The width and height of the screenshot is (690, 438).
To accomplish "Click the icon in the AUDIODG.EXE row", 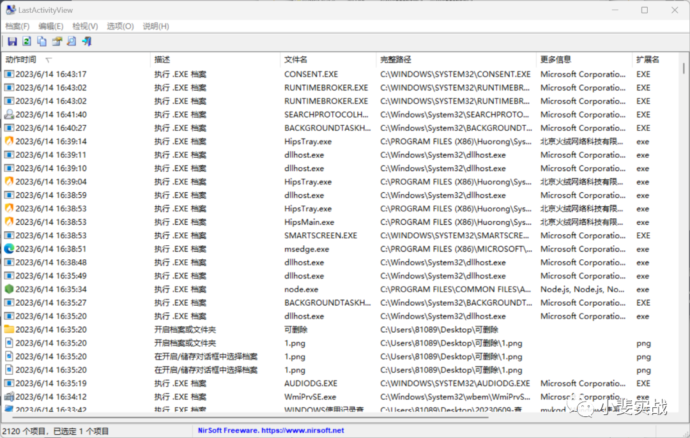I will [9, 384].
